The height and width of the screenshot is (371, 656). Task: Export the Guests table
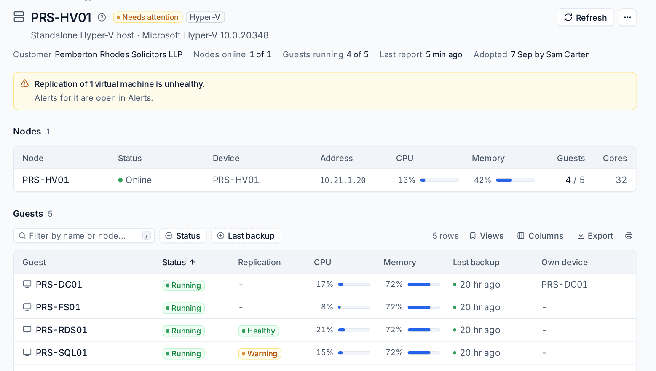click(x=595, y=236)
